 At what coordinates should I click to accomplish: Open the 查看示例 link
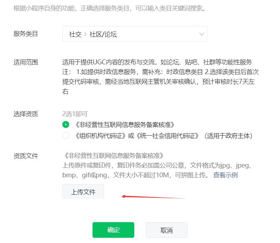tap(225, 175)
